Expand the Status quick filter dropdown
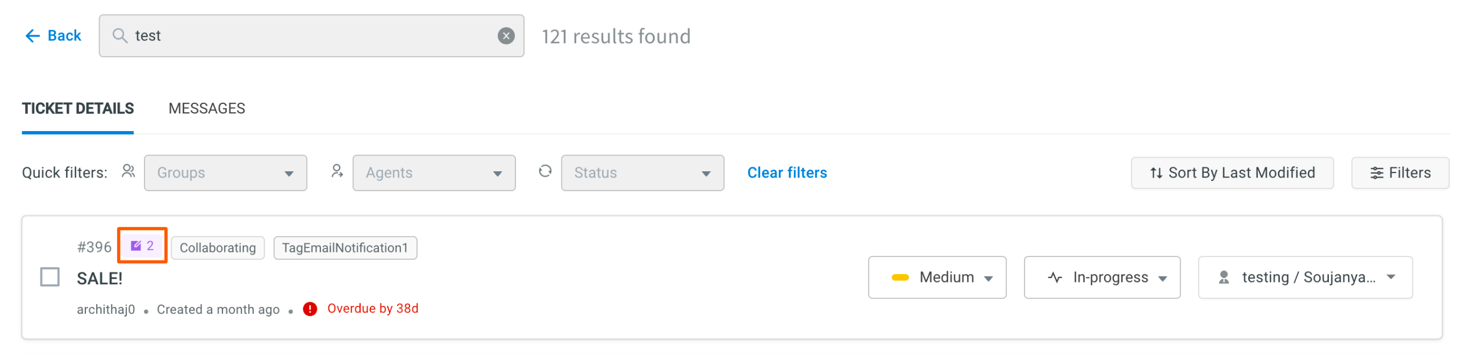The width and height of the screenshot is (1462, 354). coord(642,172)
